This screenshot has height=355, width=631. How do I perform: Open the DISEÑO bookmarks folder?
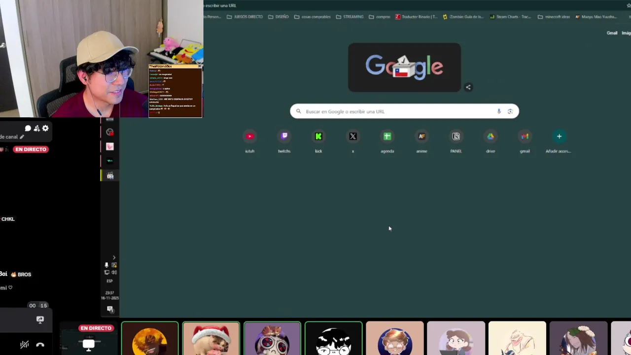(279, 17)
